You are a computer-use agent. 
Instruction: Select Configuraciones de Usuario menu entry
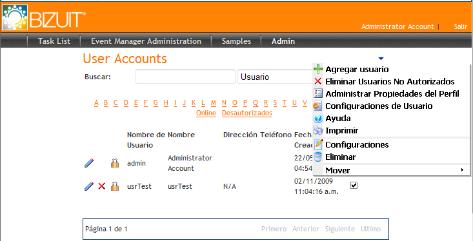point(379,106)
